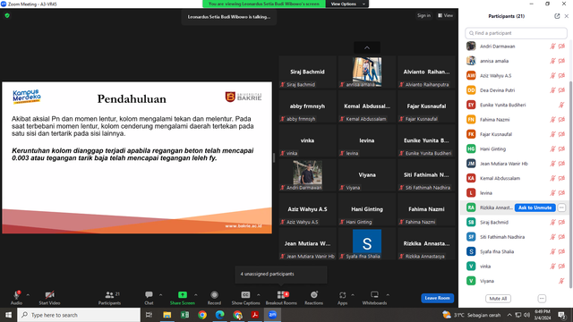Click Kemal Abdussalam's muted microphone icon
This screenshot has height=322, width=573.
click(x=552, y=178)
